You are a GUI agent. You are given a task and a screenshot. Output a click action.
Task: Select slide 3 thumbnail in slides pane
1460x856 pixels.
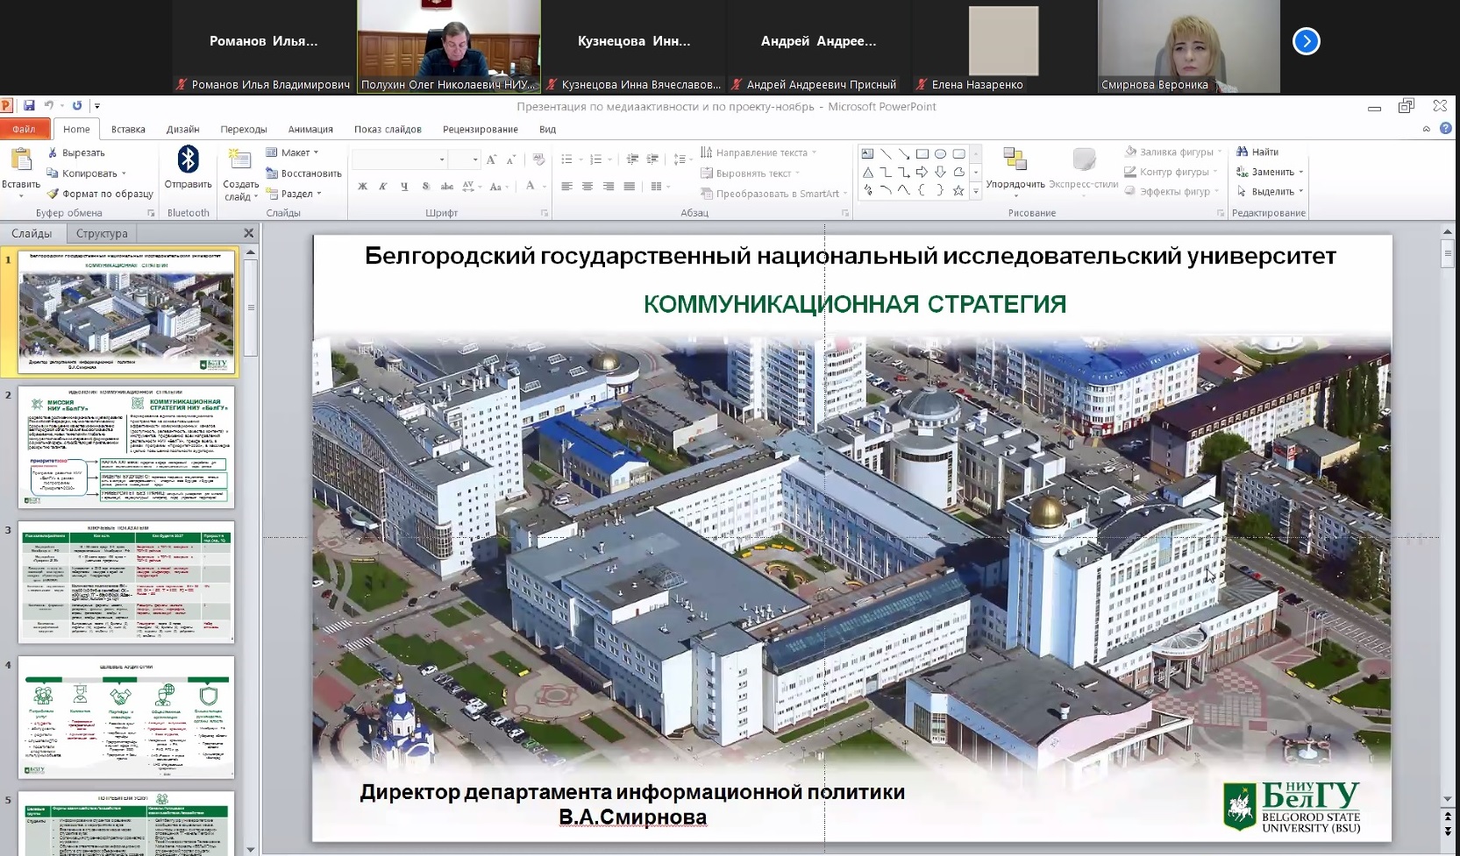tap(126, 582)
